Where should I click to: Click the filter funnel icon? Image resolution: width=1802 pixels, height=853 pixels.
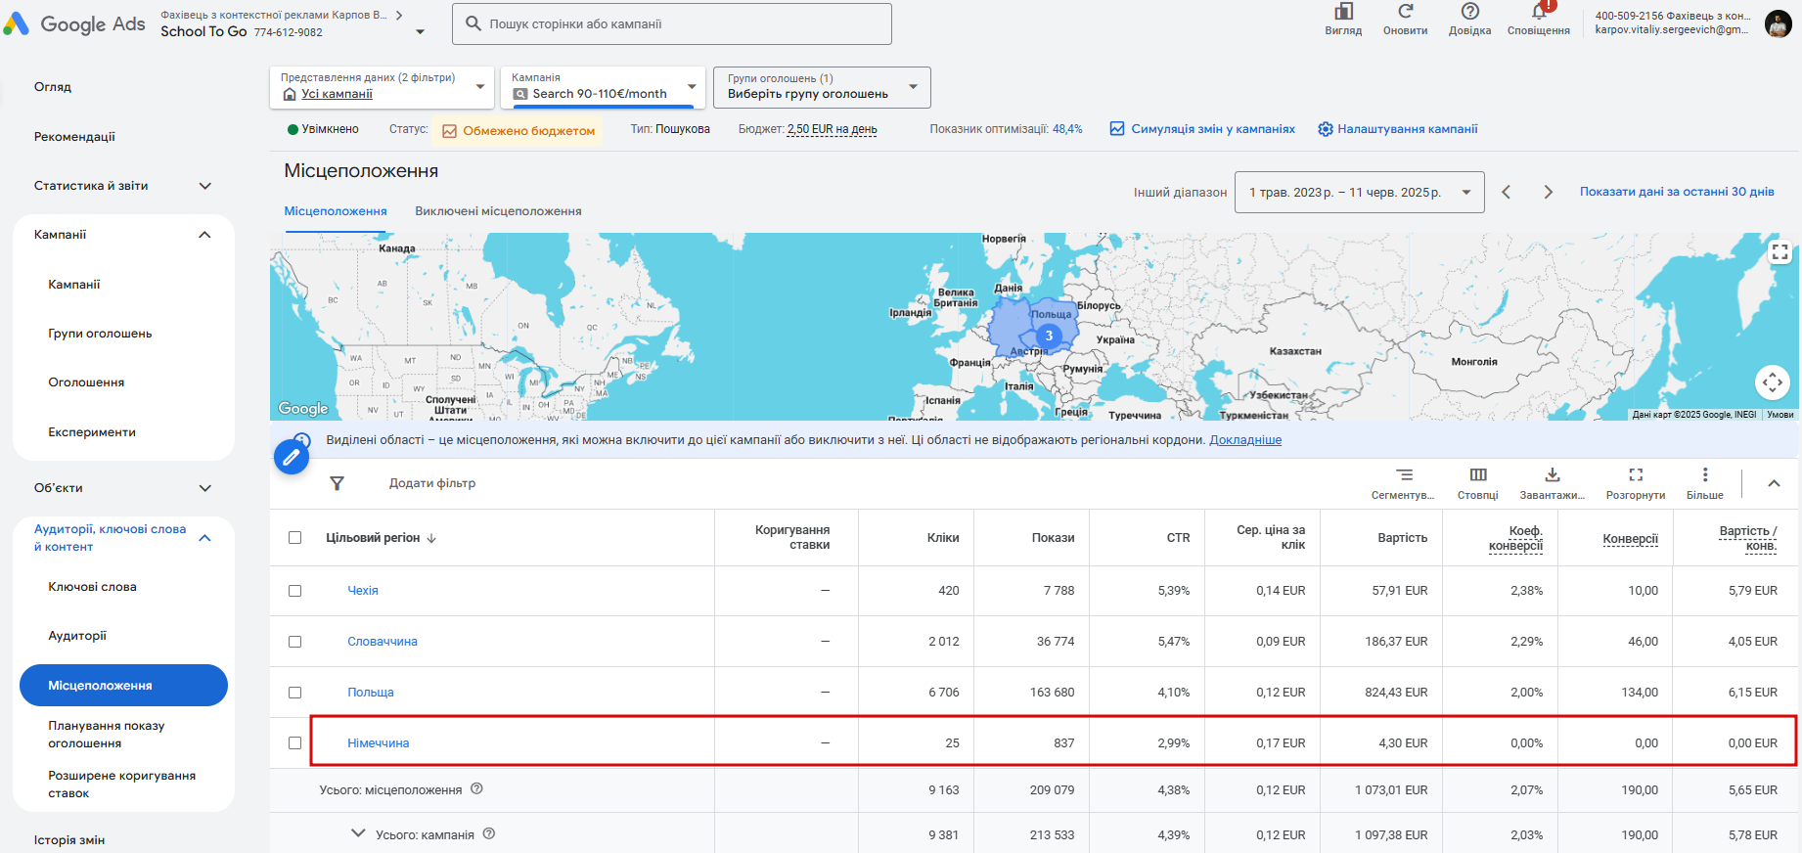(x=337, y=483)
